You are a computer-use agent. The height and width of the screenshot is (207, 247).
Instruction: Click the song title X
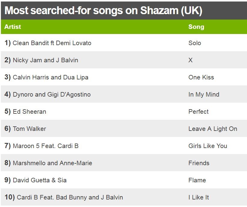coord(190,60)
